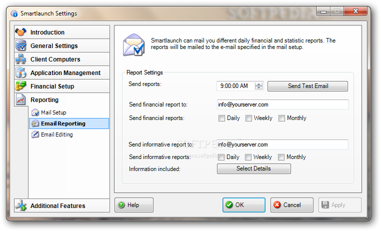This screenshot has height=231, width=381.
Task: Select Email Reporting tree item
Action: pyautogui.click(x=69, y=123)
